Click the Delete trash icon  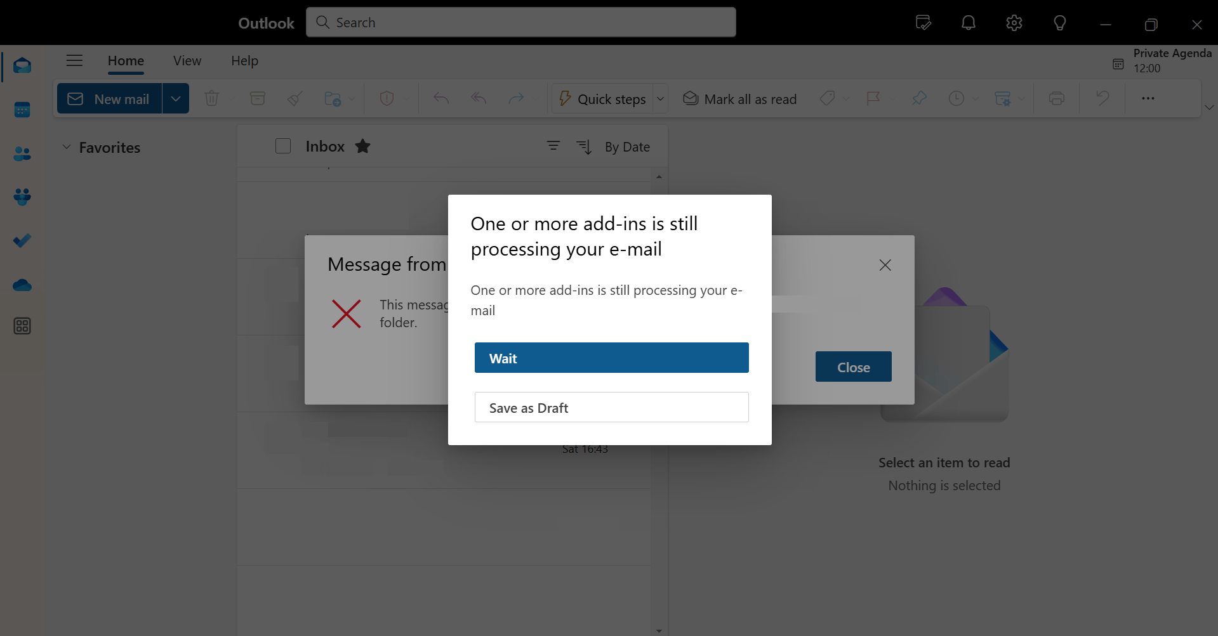[212, 98]
